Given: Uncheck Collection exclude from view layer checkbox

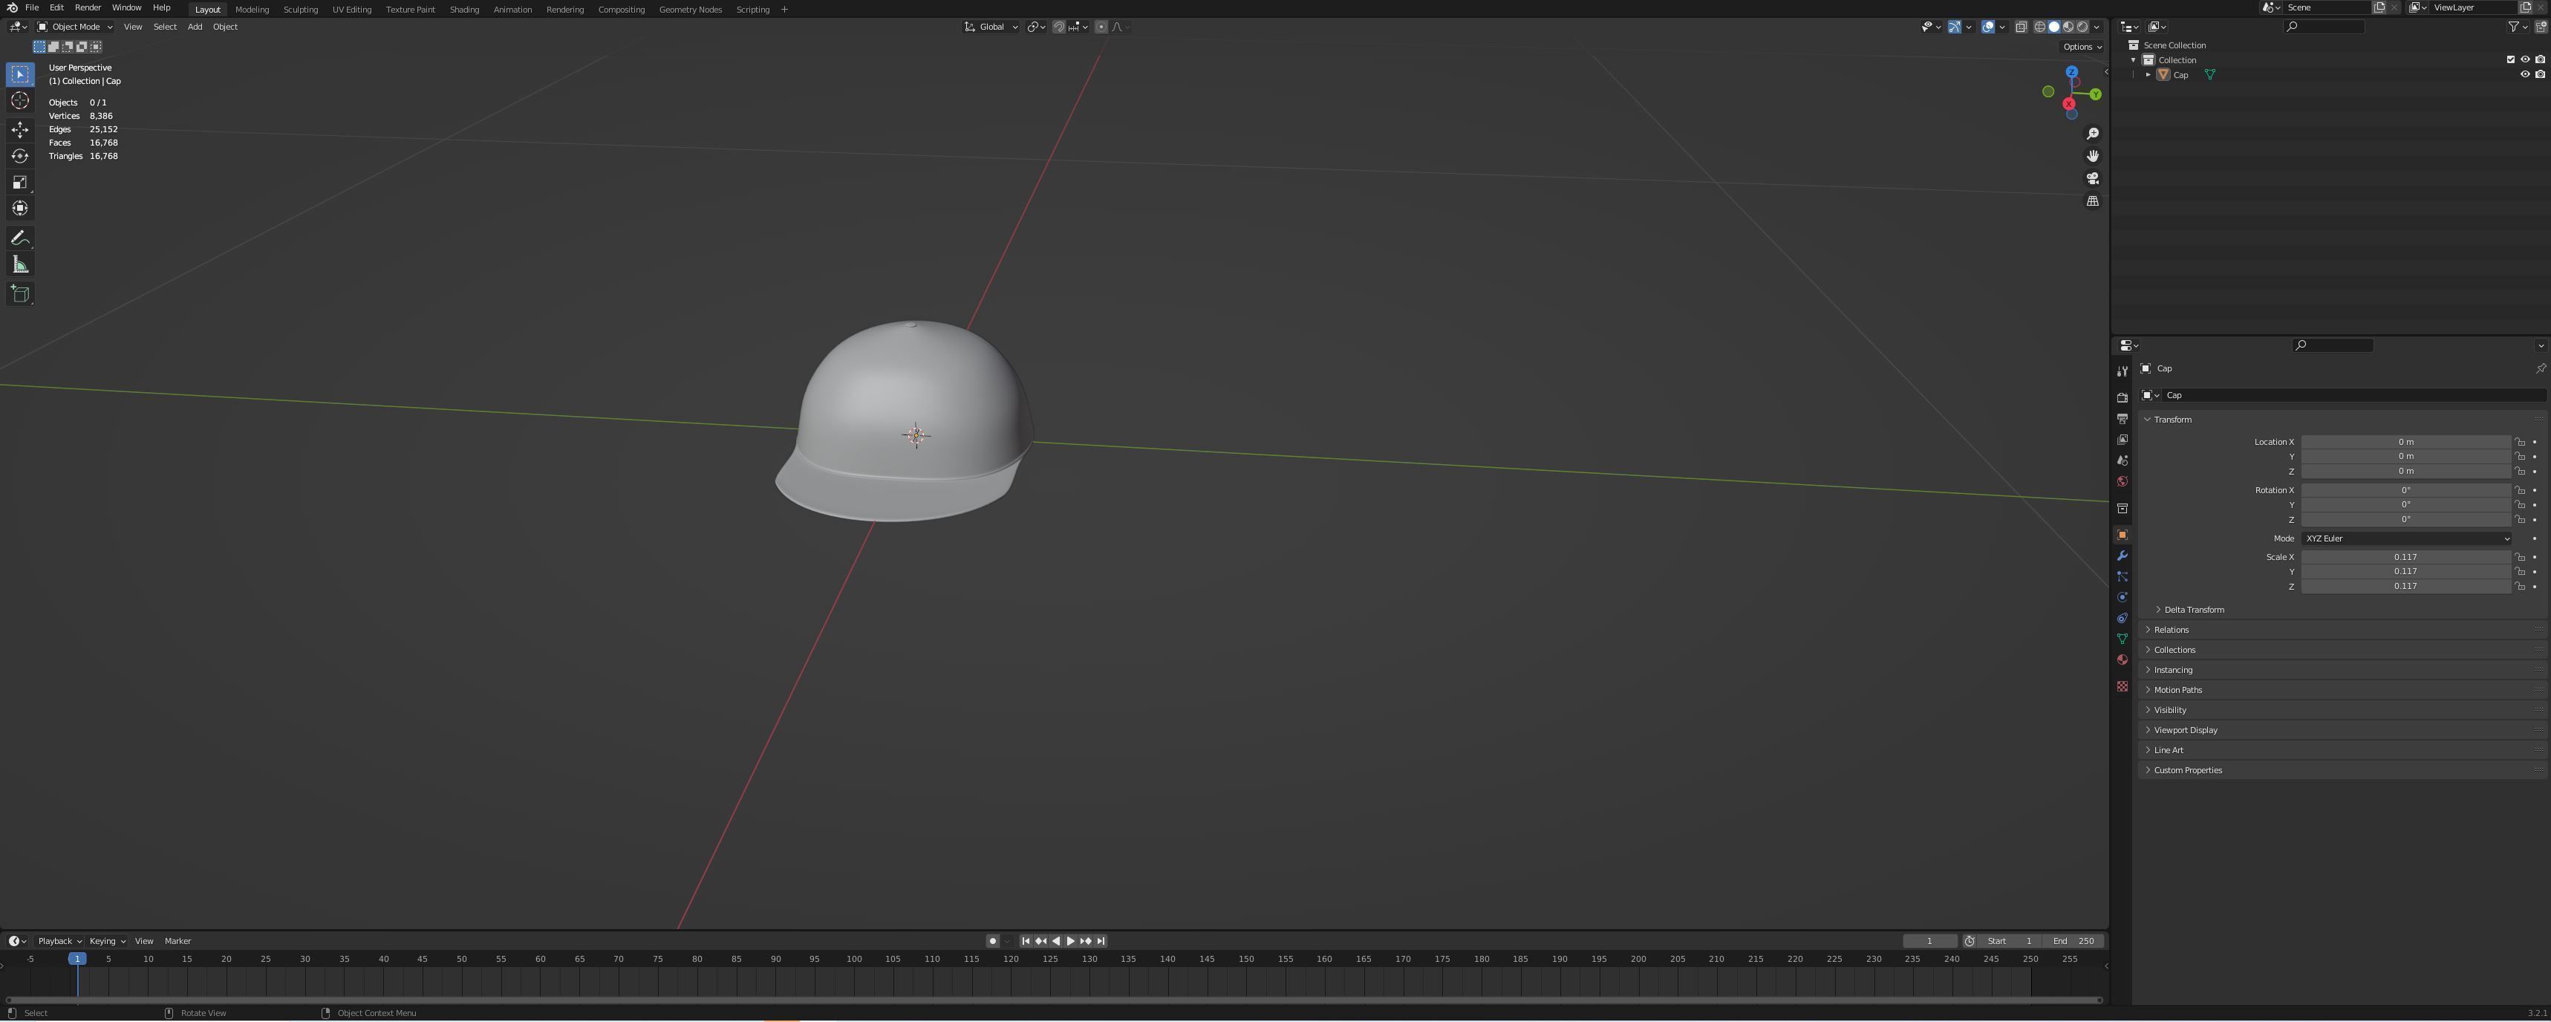Looking at the screenshot, I should (2510, 59).
